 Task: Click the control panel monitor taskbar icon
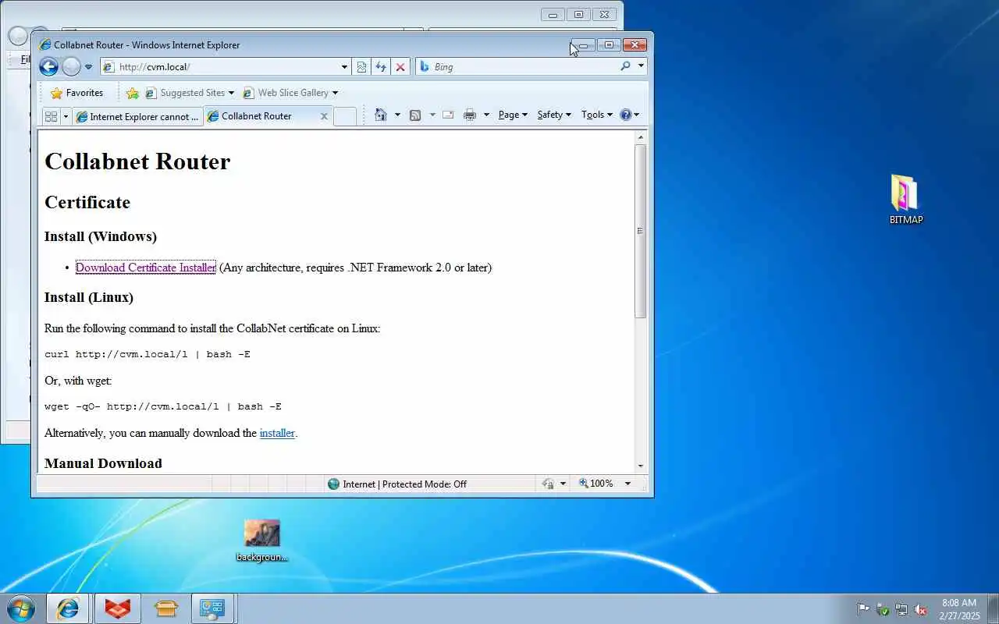coord(212,608)
